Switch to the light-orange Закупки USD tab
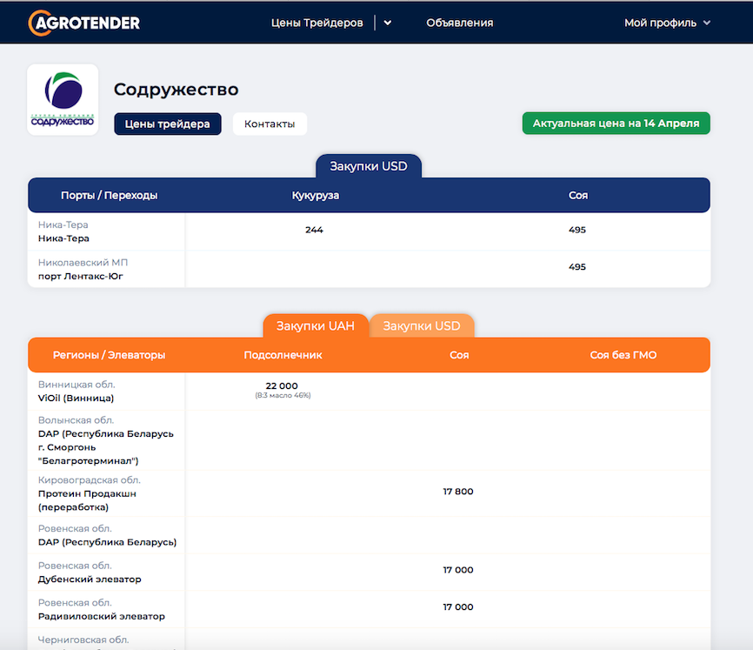 [x=422, y=326]
